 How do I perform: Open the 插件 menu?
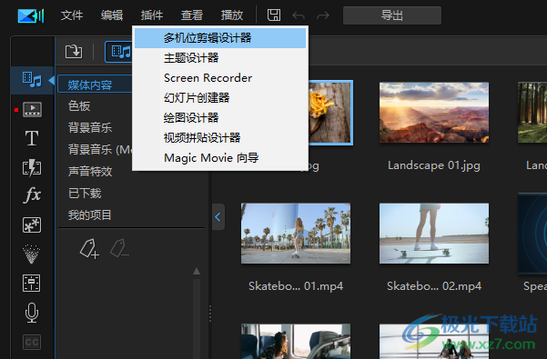click(152, 15)
